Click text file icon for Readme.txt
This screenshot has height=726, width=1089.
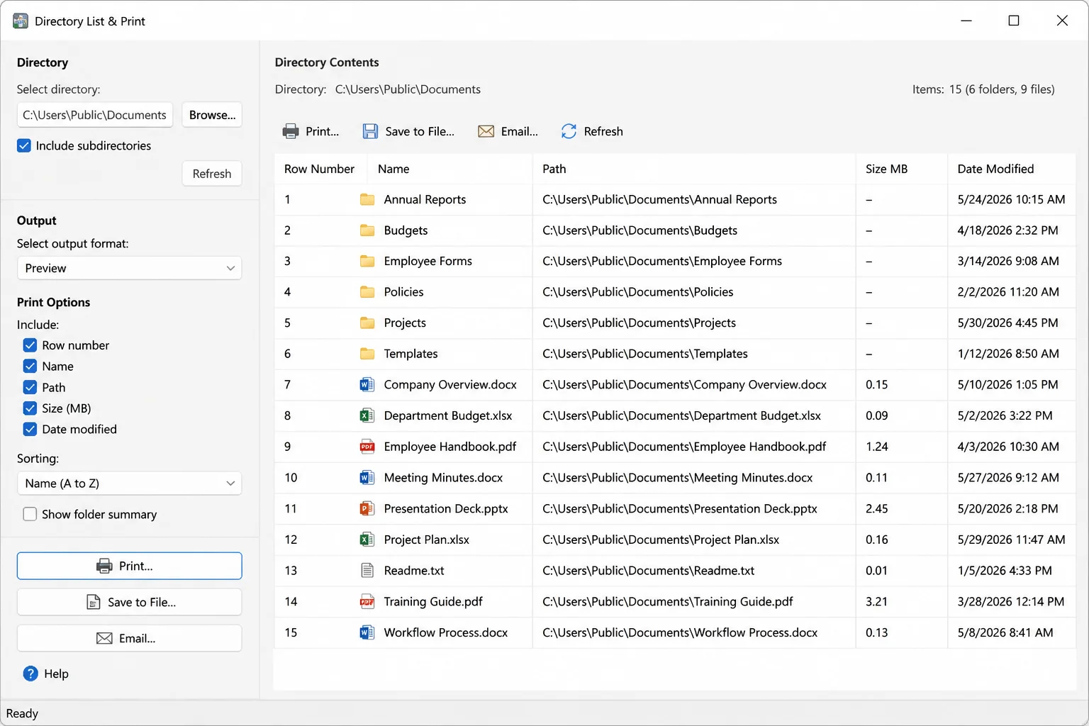coord(367,570)
